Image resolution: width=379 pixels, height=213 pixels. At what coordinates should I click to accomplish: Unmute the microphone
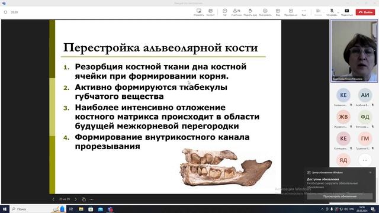point(332,12)
